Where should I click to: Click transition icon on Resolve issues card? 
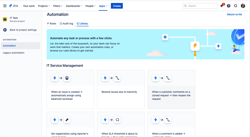[x=117, y=78]
